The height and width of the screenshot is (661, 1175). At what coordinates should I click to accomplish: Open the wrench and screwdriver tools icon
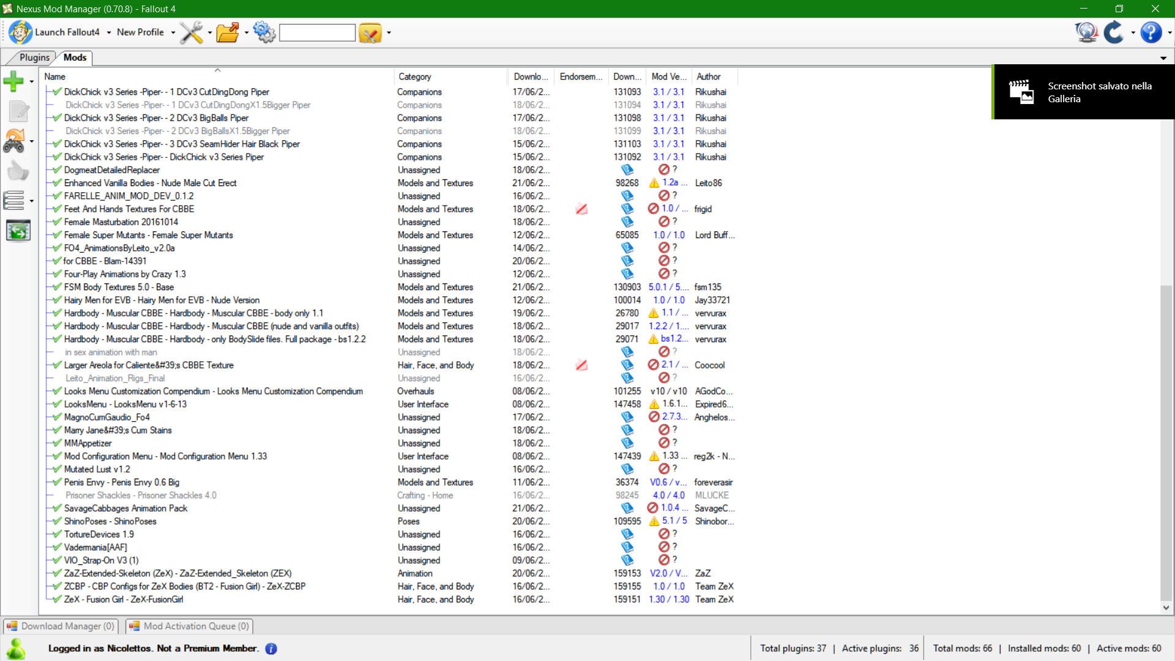click(191, 32)
